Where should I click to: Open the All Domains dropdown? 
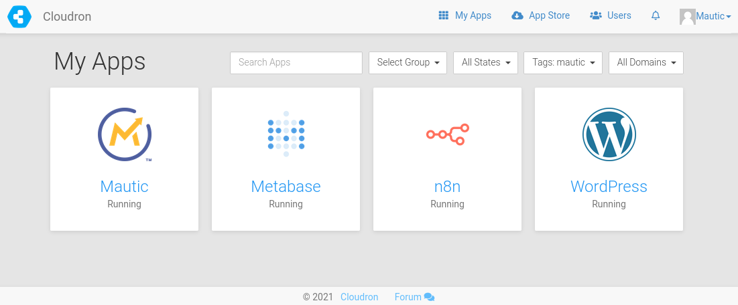[646, 62]
